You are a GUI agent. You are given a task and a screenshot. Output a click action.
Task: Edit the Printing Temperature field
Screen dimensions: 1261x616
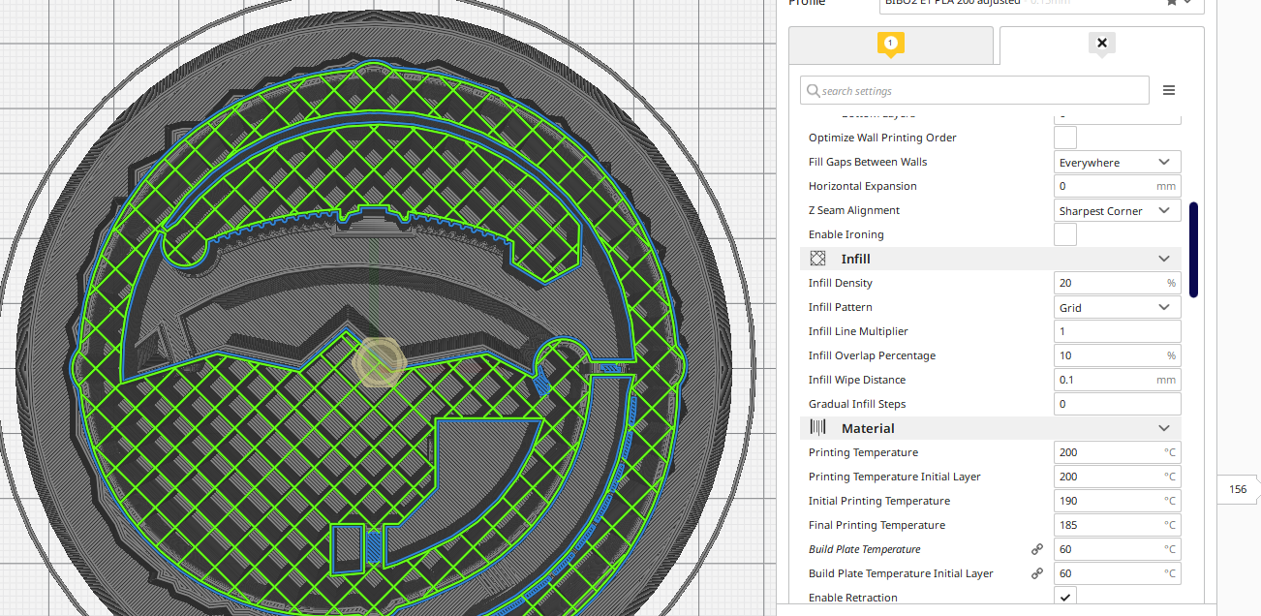[1118, 452]
